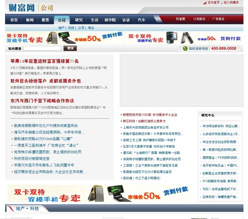Click the left 双卡双待 top banner ad
Image resolution: width=248 pixels, height=219 pixels.
[x=65, y=38]
